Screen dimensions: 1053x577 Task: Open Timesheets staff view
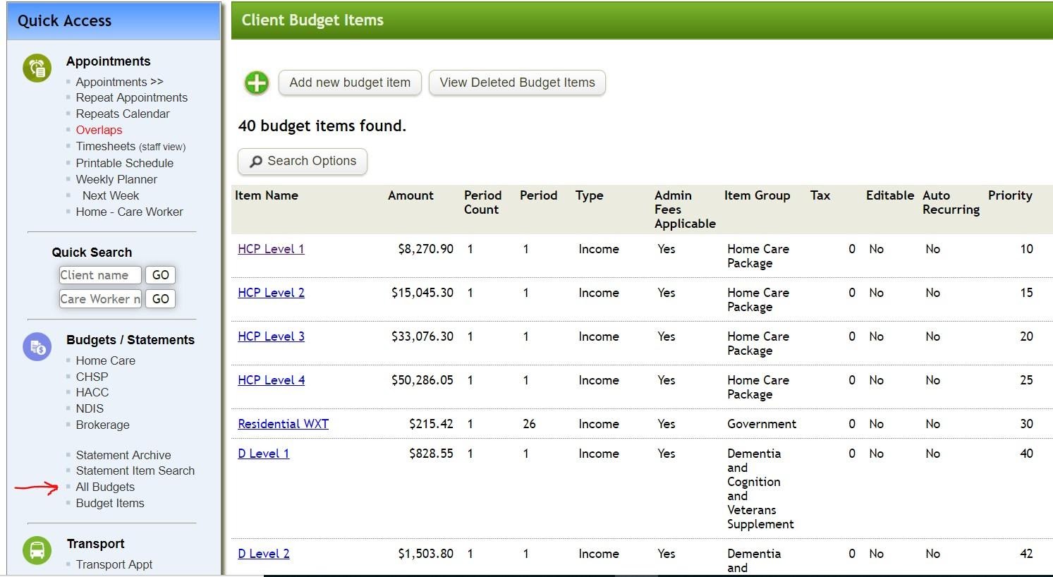point(130,146)
